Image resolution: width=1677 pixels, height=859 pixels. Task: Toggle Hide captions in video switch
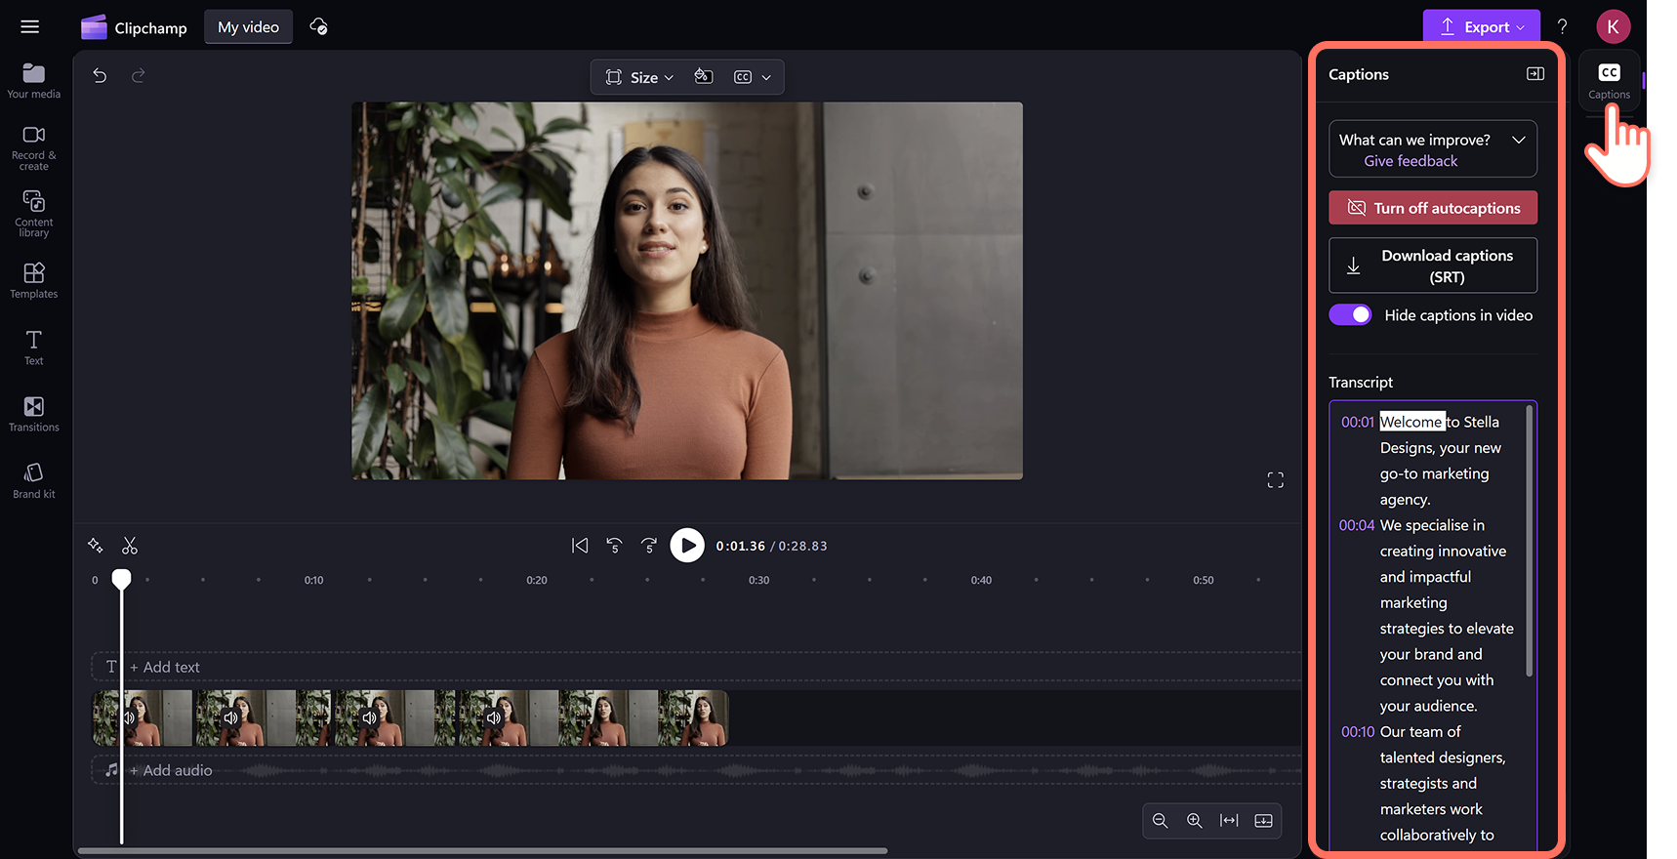coord(1351,315)
